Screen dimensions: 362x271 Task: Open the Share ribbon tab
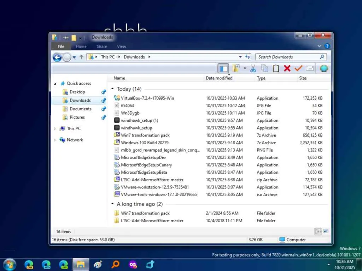(102, 46)
